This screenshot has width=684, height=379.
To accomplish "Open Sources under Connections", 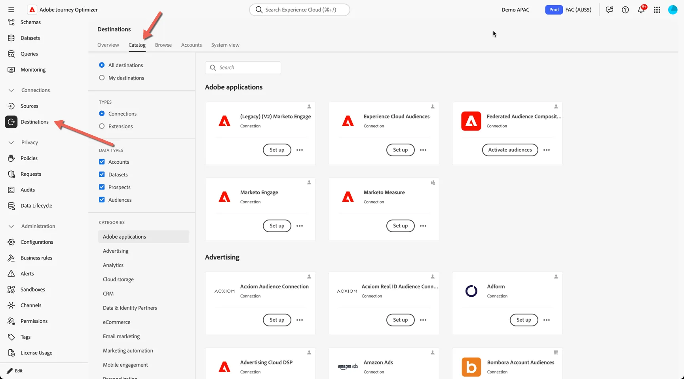I will click(x=29, y=106).
